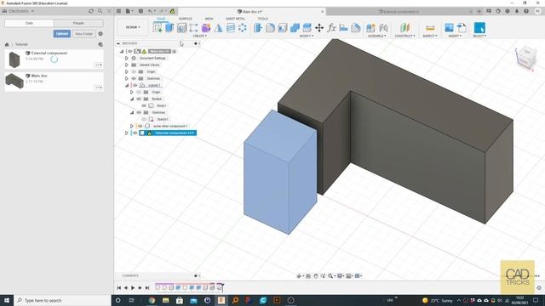Jump to timeline beginning
Image resolution: width=545 pixels, height=306 pixels.
[x=118, y=287]
